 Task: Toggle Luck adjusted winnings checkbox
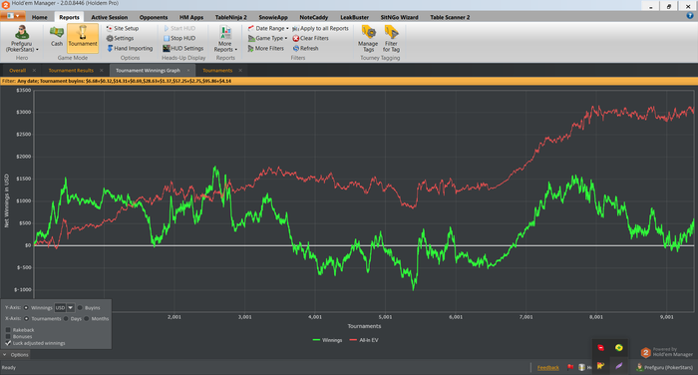click(x=8, y=343)
